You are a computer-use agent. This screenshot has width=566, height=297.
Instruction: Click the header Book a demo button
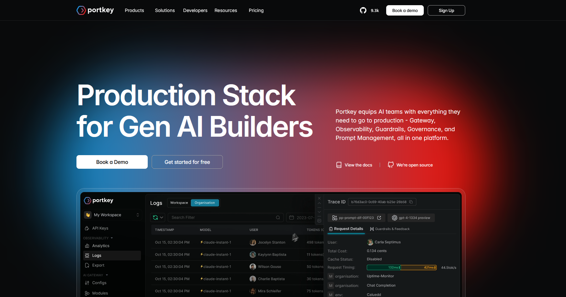coord(405,10)
